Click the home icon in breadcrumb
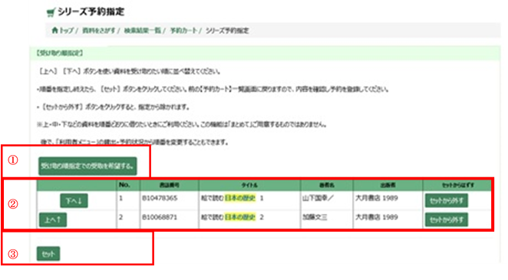Viewport: 508px width, 280px height. pos(54,30)
